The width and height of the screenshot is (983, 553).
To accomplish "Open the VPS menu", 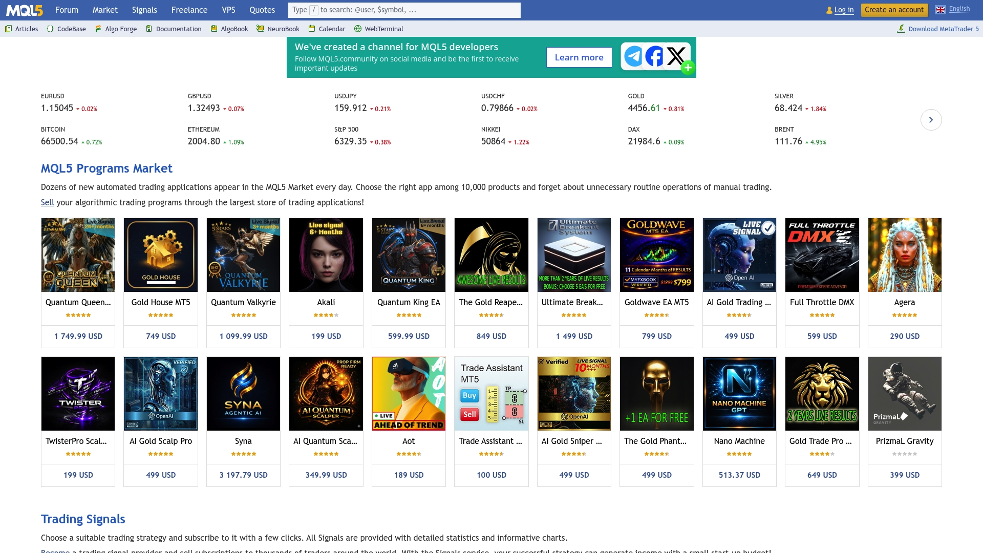I will tap(228, 10).
